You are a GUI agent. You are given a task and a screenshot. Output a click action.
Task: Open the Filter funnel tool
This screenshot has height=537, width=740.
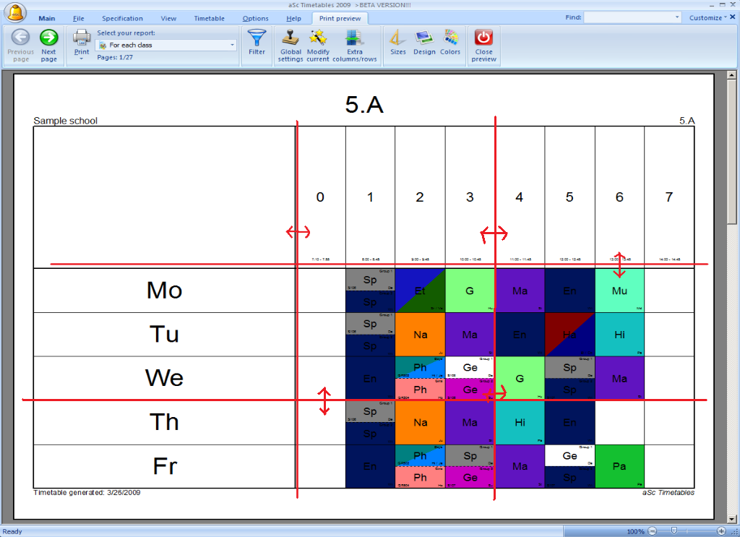257,38
